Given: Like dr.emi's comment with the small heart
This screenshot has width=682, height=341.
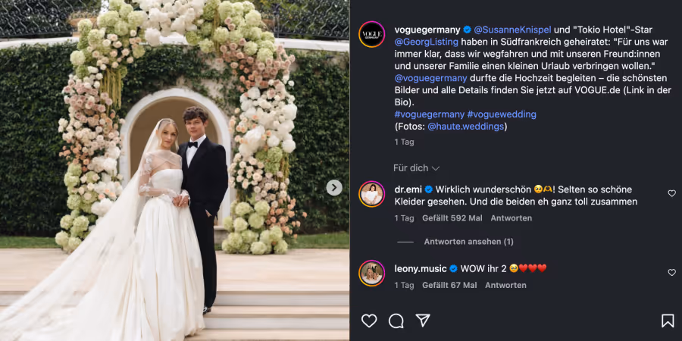Looking at the screenshot, I should (x=671, y=193).
